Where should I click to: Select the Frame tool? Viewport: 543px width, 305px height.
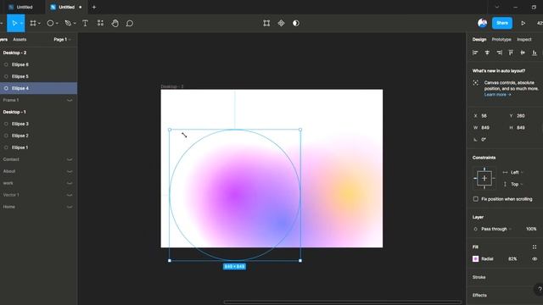tap(33, 23)
